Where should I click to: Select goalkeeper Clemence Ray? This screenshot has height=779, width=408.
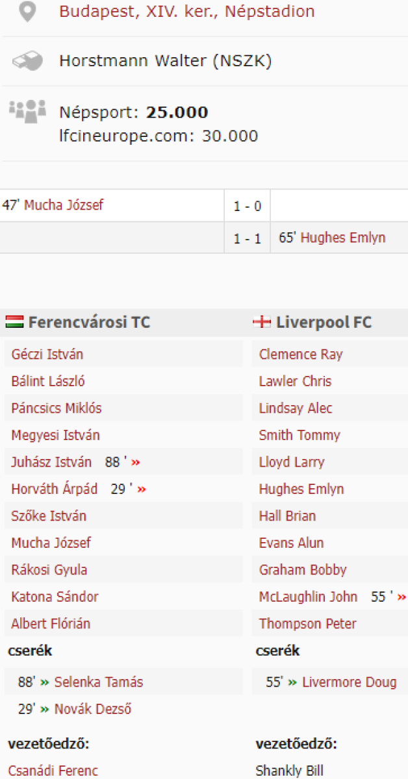[x=300, y=354]
